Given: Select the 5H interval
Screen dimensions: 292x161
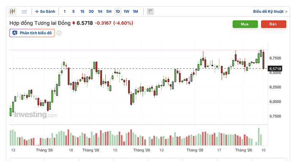Looking at the screenshot, I should pos(109,11).
